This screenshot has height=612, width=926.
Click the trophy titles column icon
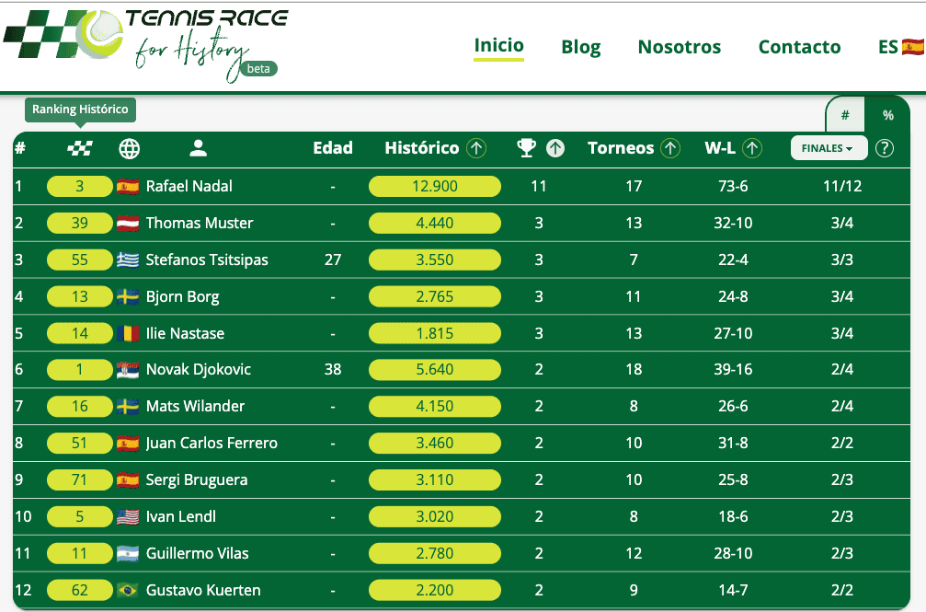pos(526,148)
